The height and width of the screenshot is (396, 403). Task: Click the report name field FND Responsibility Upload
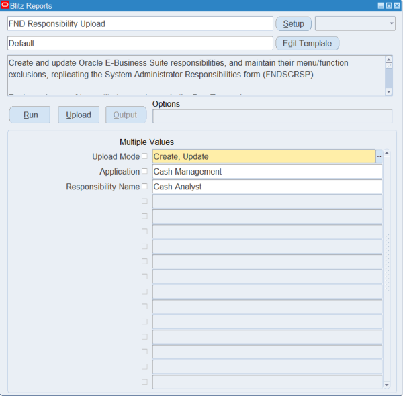point(140,23)
